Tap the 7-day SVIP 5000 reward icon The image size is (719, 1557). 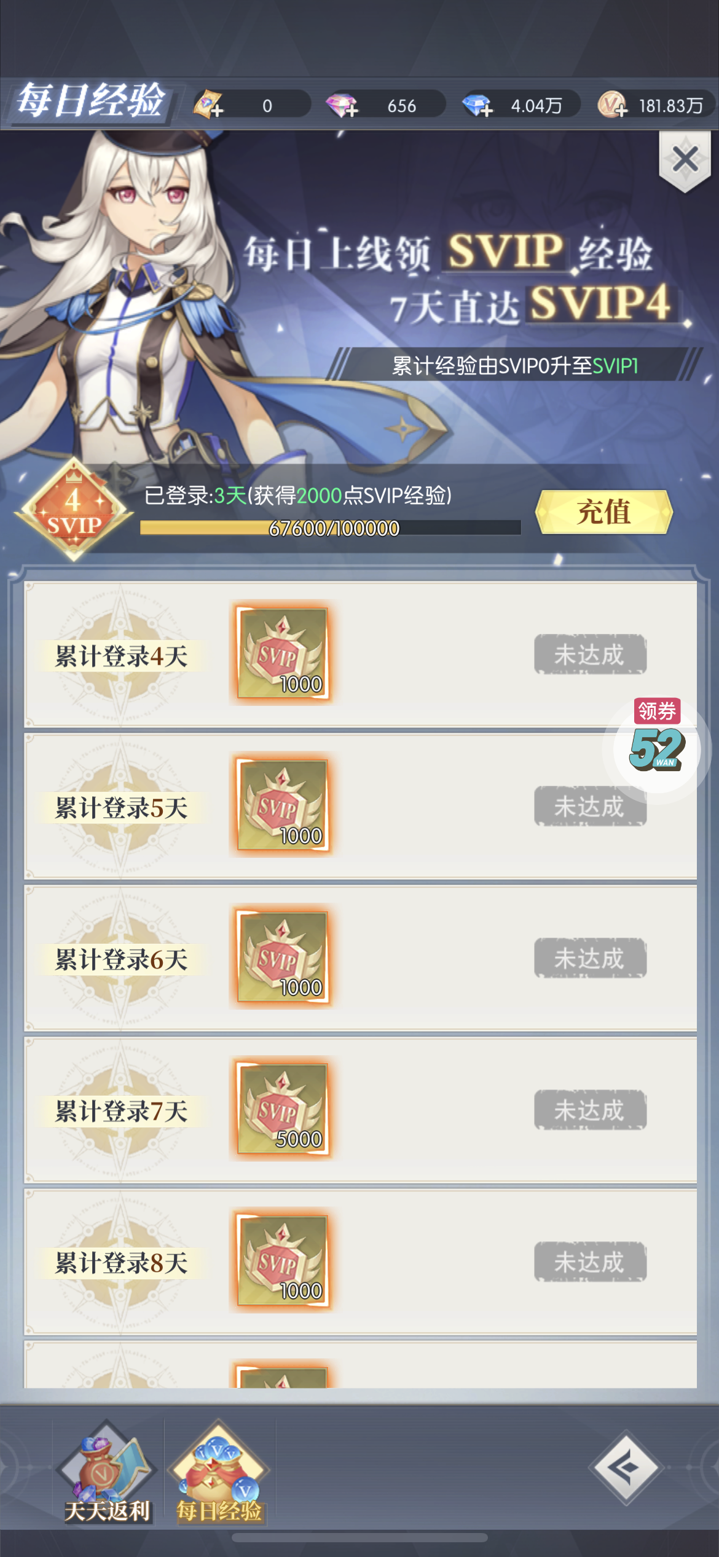tap(283, 1109)
